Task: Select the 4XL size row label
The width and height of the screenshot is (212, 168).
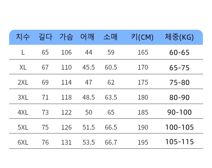Action: pos(23,112)
